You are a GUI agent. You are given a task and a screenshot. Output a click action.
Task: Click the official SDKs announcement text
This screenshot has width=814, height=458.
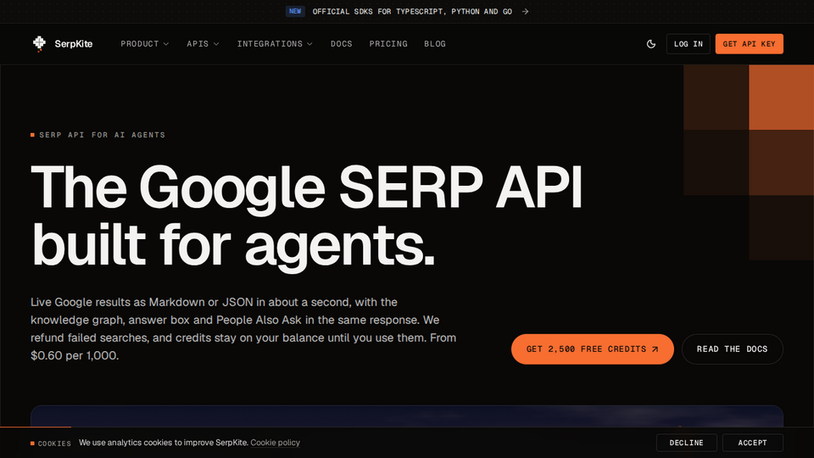(x=412, y=11)
